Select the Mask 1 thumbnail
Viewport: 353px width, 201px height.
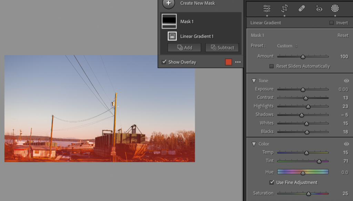(x=169, y=21)
